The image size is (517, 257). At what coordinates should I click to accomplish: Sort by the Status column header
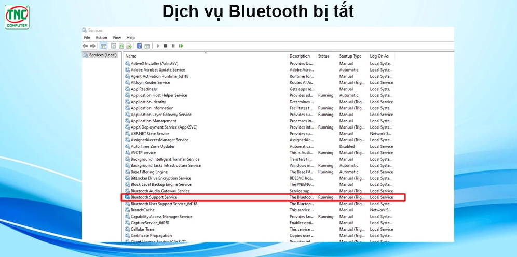(326, 56)
